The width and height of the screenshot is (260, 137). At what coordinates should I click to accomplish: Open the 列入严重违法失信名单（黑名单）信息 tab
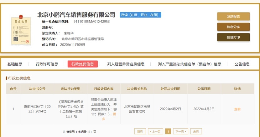[x=190, y=64]
